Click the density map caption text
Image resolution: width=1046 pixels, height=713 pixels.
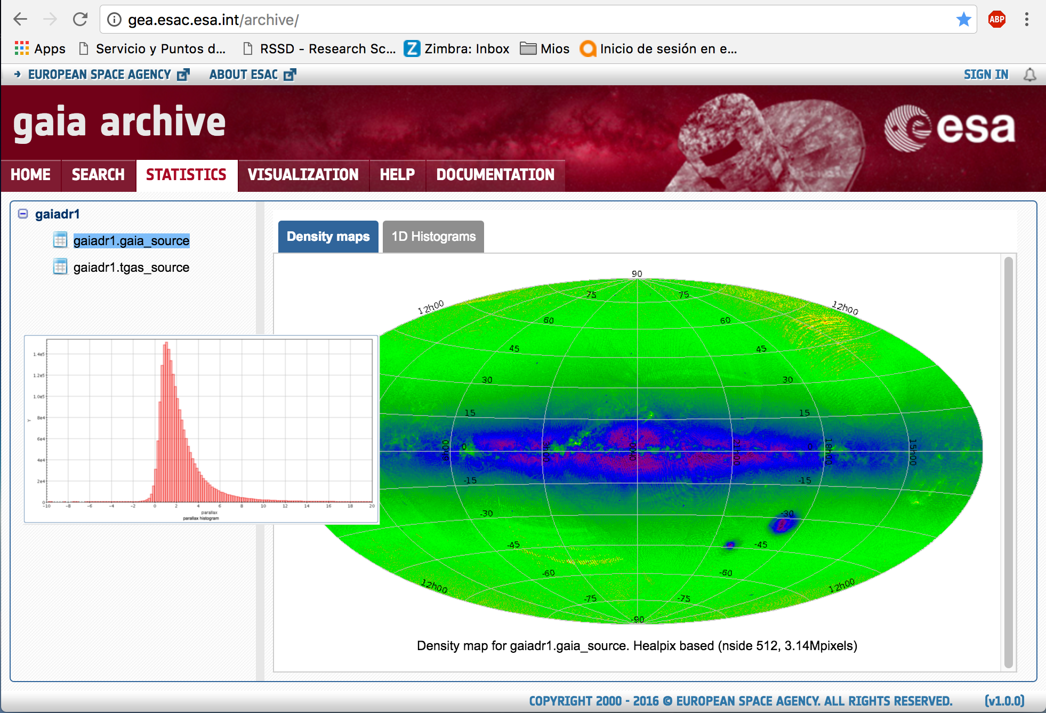tap(637, 646)
